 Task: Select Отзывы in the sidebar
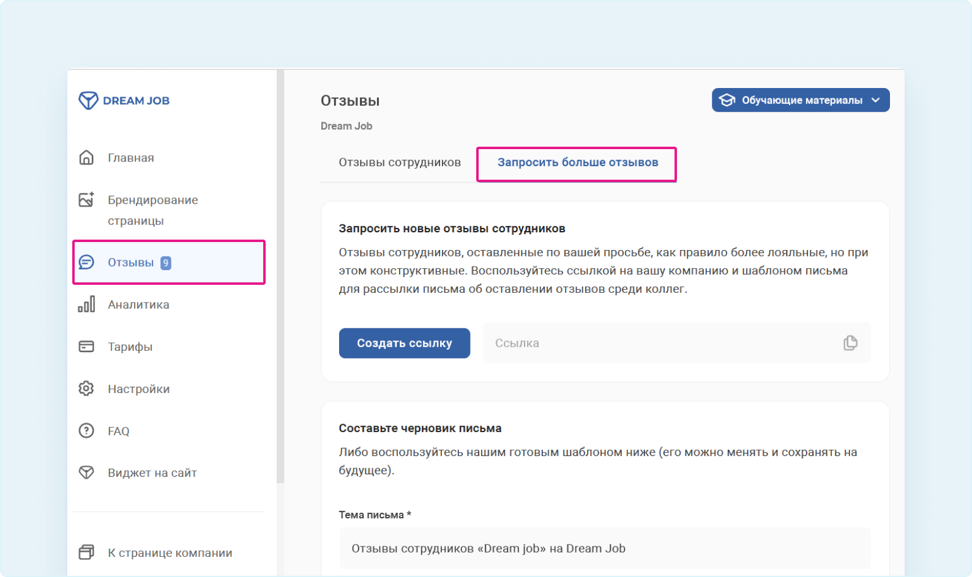pyautogui.click(x=169, y=262)
